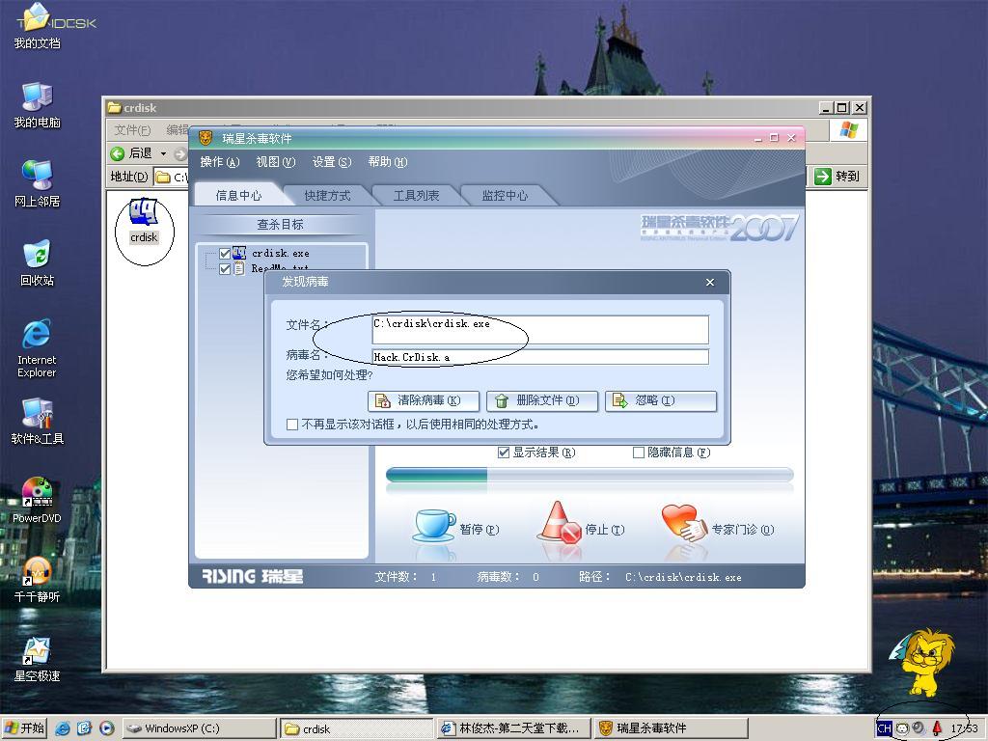This screenshot has width=988, height=741.
Task: Launch Internet Explorer desktop icon
Action: click(37, 347)
